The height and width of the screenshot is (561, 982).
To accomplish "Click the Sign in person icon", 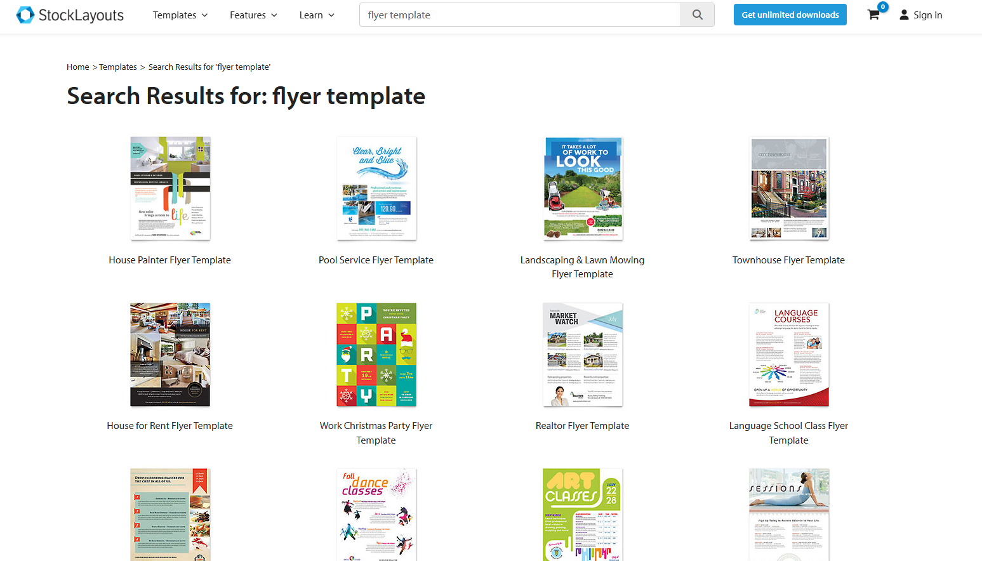I will (904, 14).
